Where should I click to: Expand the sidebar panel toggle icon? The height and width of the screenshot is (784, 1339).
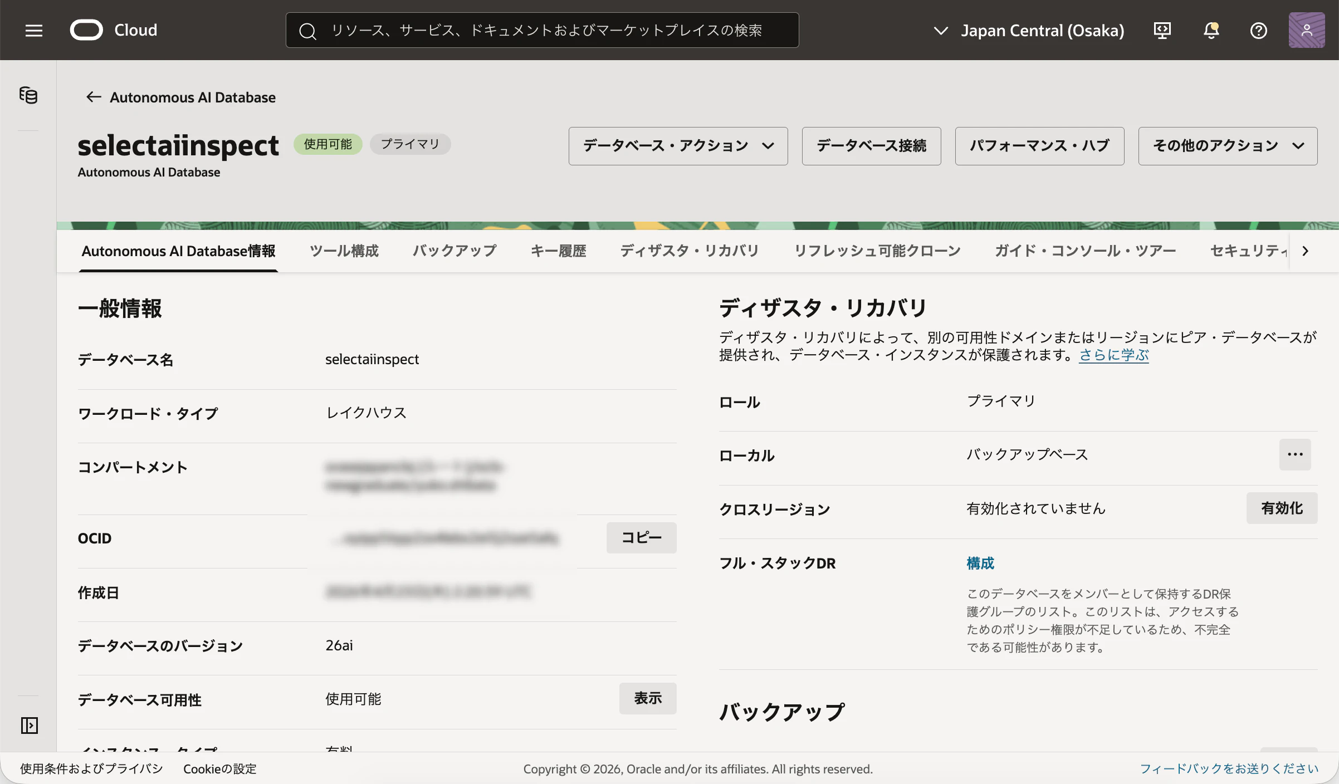tap(29, 726)
